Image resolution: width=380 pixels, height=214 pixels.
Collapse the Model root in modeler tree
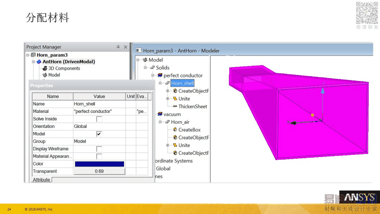coord(138,60)
